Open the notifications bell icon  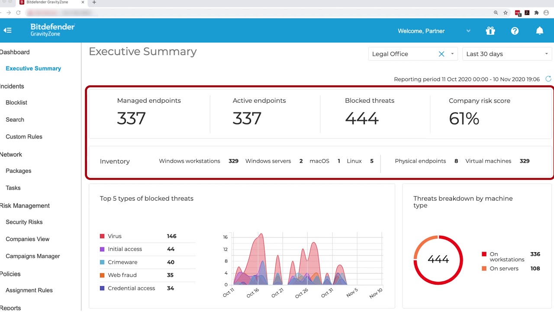(x=539, y=31)
